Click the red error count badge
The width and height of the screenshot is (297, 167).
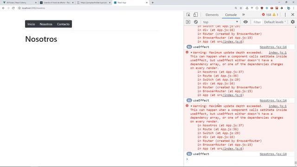pyautogui.click(x=266, y=14)
